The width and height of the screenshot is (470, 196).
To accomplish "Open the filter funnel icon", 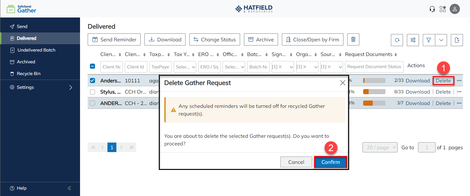I will click(429, 40).
